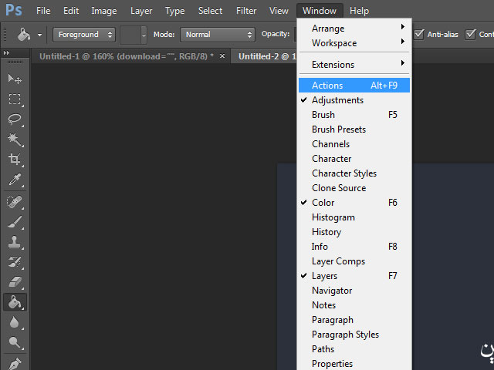Image resolution: width=494 pixels, height=370 pixels.
Task: Choose Paragraph Styles menu item
Action: 354,335
